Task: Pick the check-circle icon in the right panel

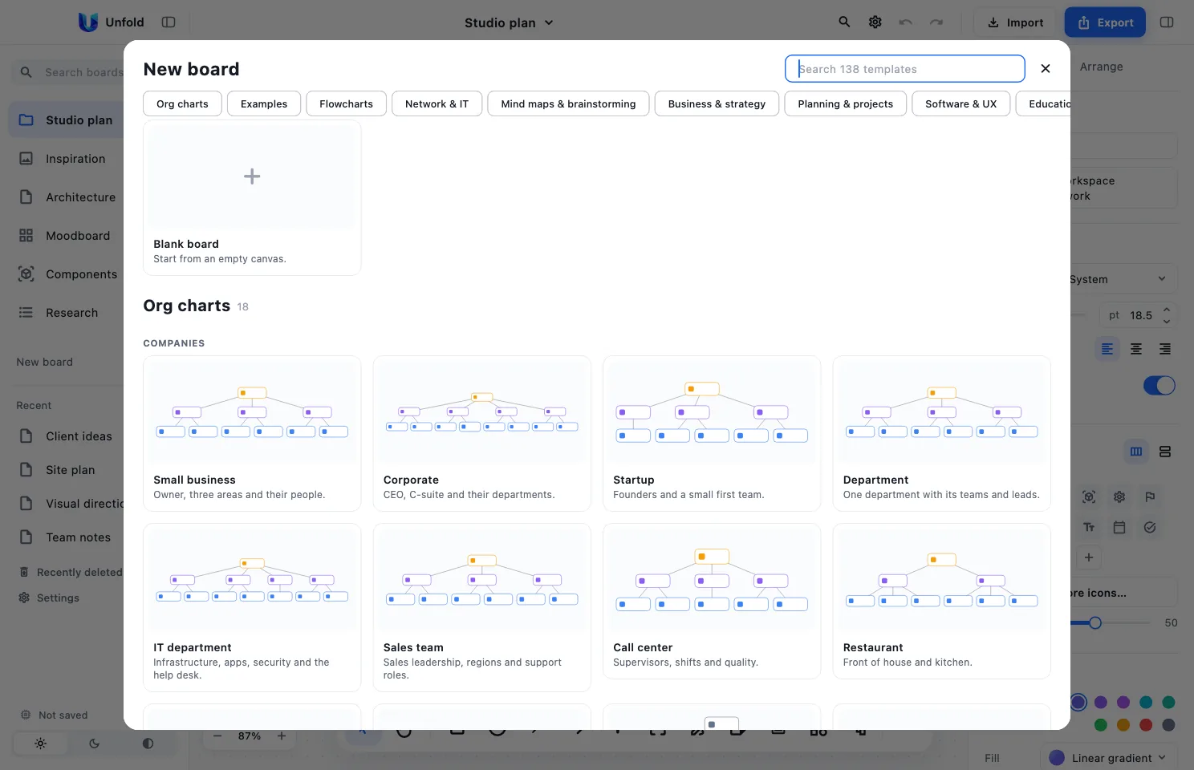Action: [1150, 528]
